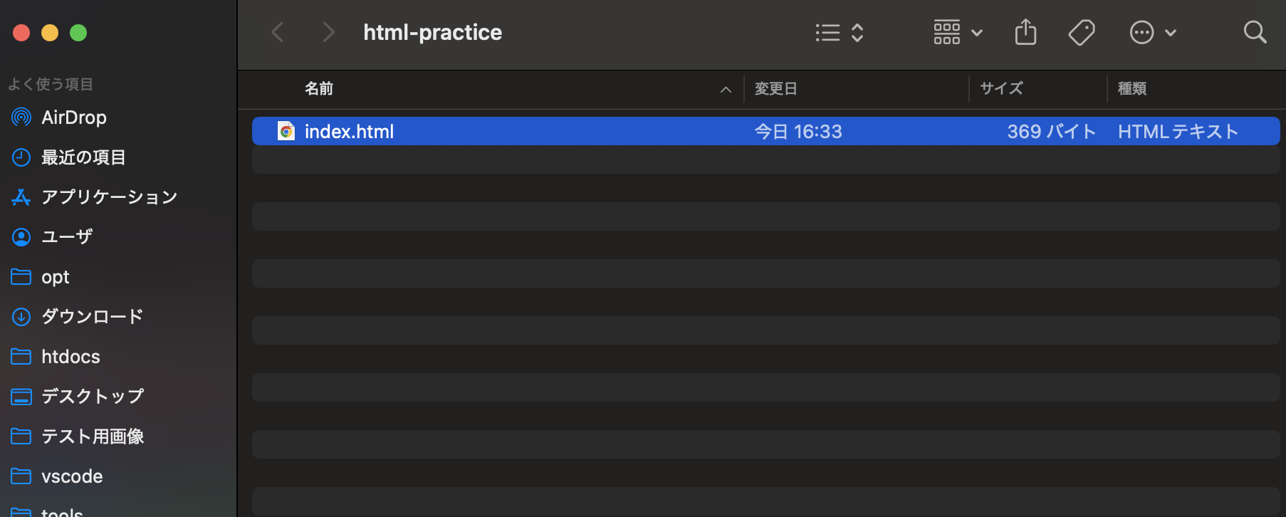Open アプリケーション folder in sidebar

pos(108,197)
